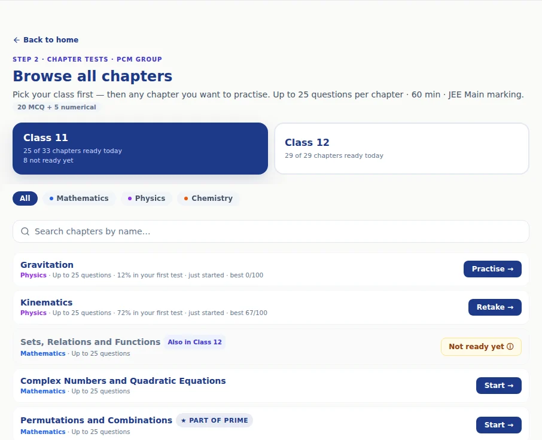Click the Physics label under Kinematics
Image resolution: width=542 pixels, height=440 pixels.
(33, 313)
